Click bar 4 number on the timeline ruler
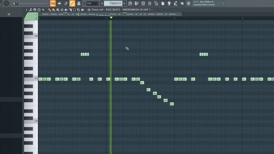Screen dimensions: 274x154 coord(243,18)
